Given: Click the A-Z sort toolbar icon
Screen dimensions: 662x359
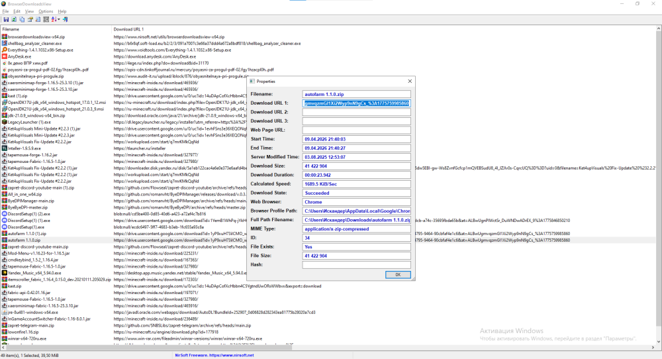Looking at the screenshot, I should point(54,19).
